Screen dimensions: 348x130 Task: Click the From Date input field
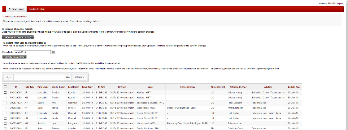pos(32,52)
